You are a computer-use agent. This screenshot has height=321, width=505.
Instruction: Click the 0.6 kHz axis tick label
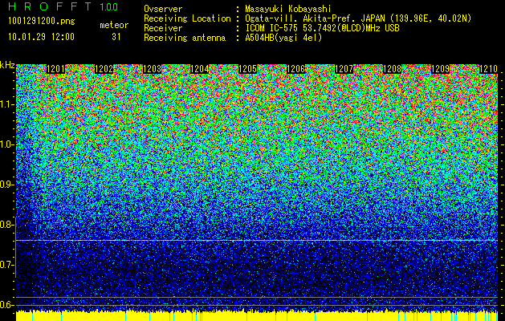click(6, 305)
